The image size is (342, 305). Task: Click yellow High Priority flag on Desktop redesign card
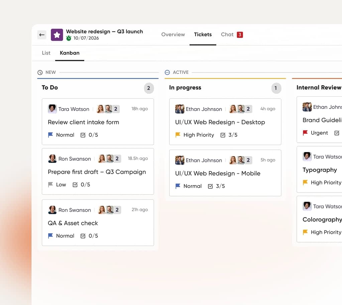(x=178, y=135)
